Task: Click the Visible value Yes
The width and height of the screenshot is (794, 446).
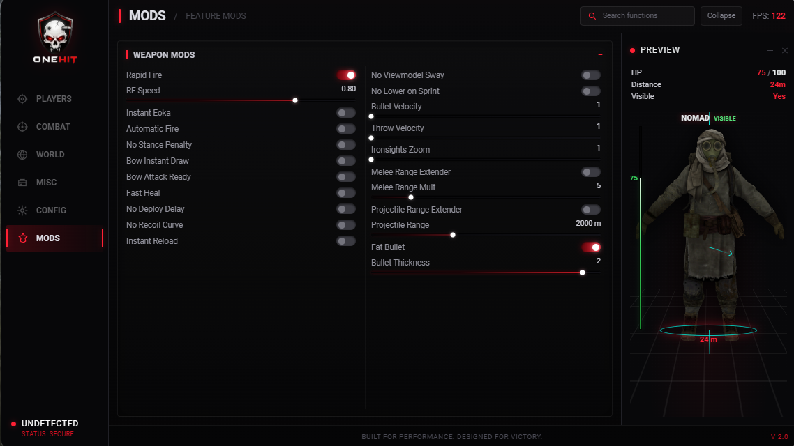Action: (779, 96)
